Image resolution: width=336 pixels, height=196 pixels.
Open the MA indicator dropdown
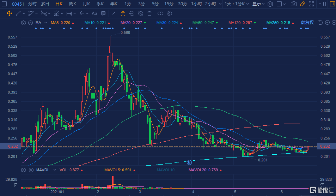(x=41, y=23)
